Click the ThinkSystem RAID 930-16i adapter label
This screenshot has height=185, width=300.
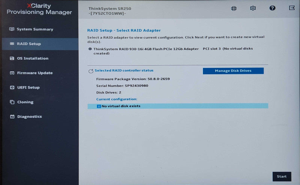click(x=146, y=49)
